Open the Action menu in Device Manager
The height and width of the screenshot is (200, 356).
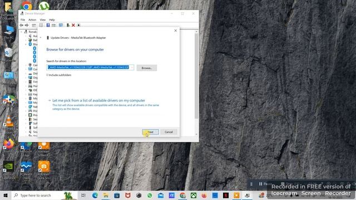[32, 20]
